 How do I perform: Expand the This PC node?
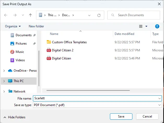tap(4, 81)
